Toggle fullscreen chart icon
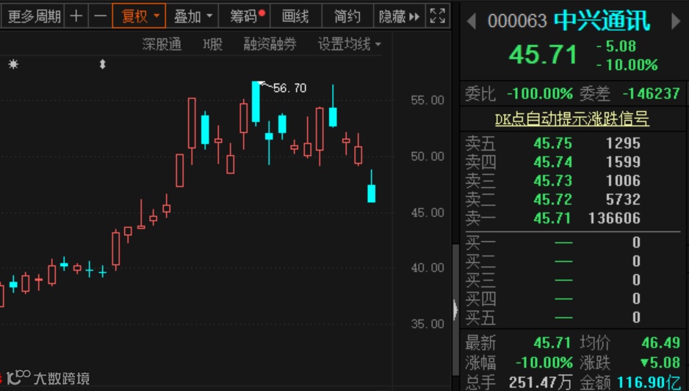Screen dimensions: 689x391 438,16
